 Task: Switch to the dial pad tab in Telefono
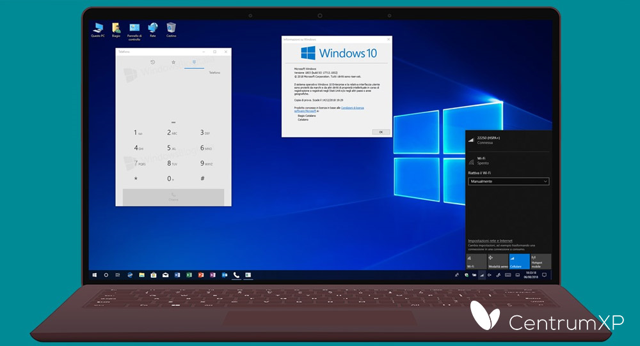195,63
